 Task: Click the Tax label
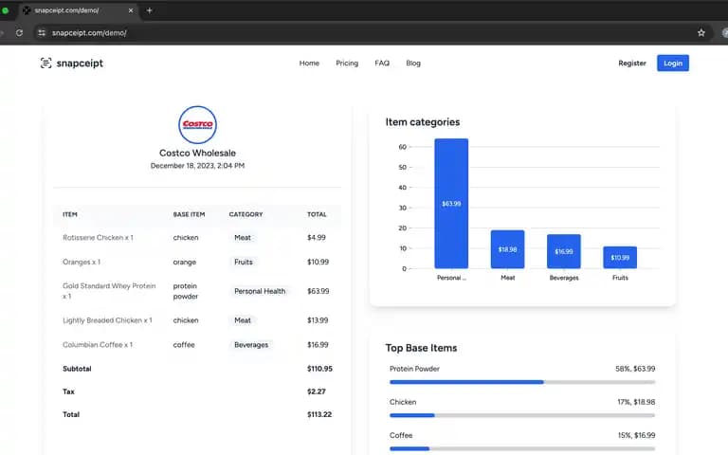[x=68, y=391]
